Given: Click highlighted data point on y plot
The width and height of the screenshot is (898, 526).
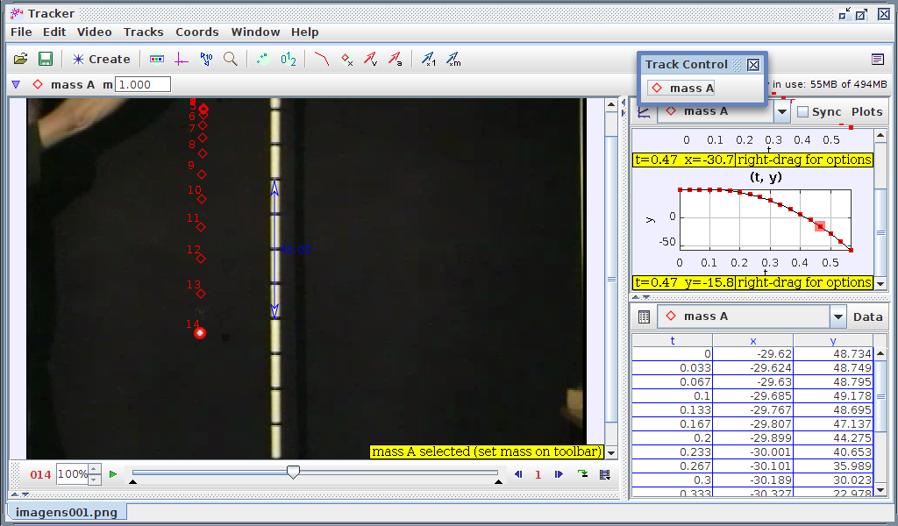Looking at the screenshot, I should tap(820, 227).
